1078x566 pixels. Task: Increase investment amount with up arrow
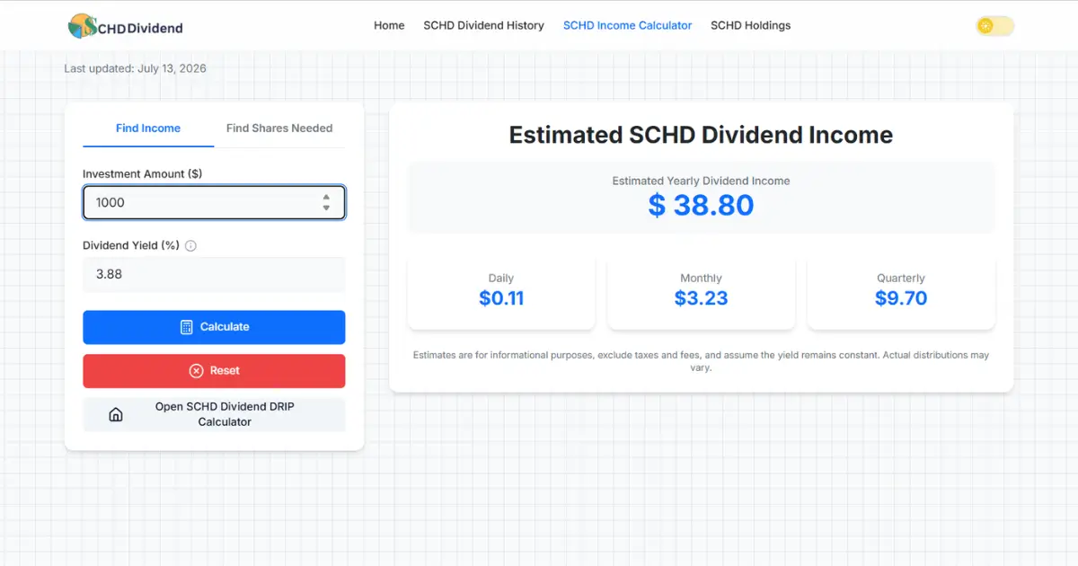(326, 197)
